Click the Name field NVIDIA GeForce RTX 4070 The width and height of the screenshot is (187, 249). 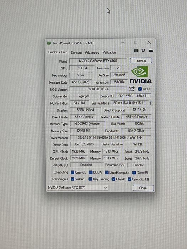(x=98, y=61)
